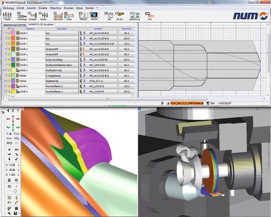Screen dimensions: 271x217
Task: Open the Palette tool icon in toolbar
Action: [7, 16]
